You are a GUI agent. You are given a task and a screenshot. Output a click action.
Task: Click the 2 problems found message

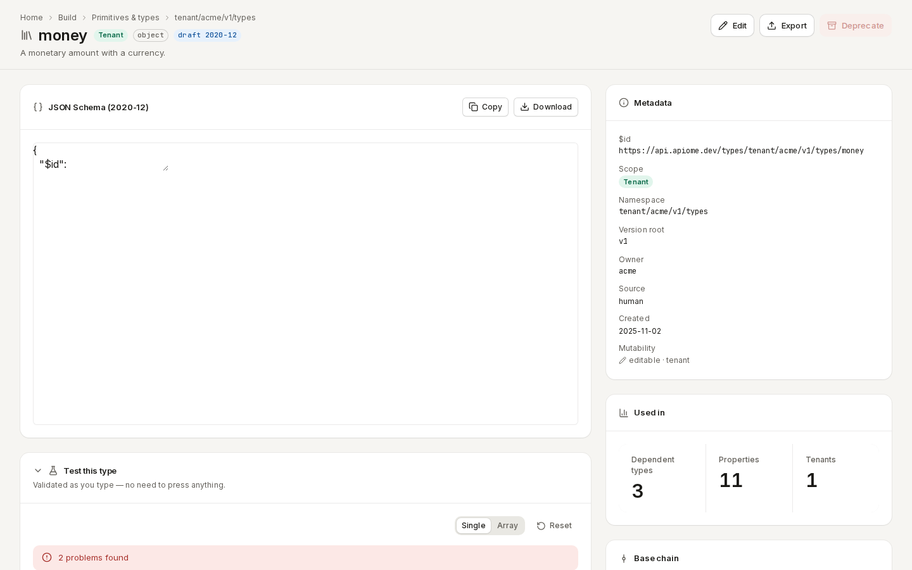[94, 558]
